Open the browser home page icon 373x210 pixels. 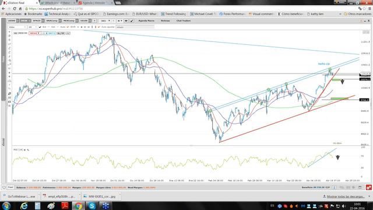pyautogui.click(x=20, y=9)
